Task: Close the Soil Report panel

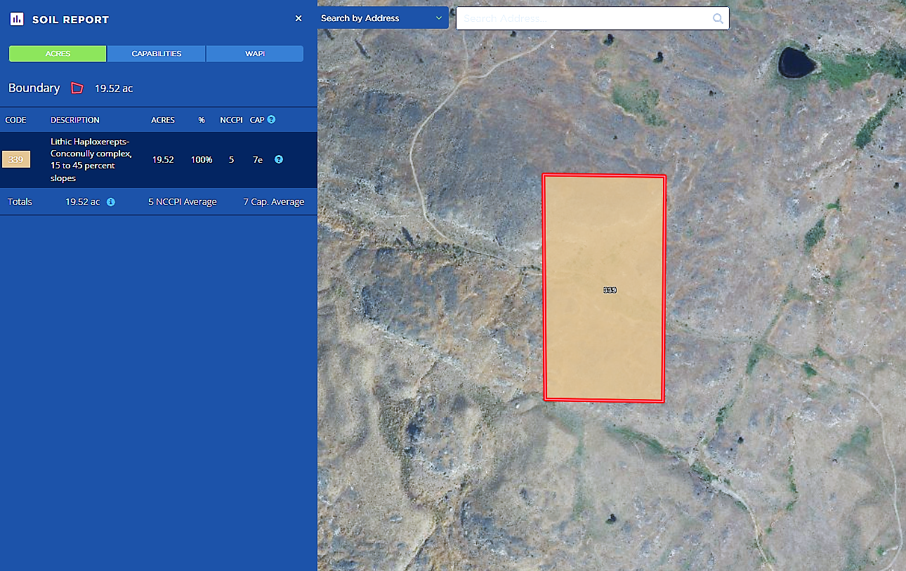Action: click(298, 18)
